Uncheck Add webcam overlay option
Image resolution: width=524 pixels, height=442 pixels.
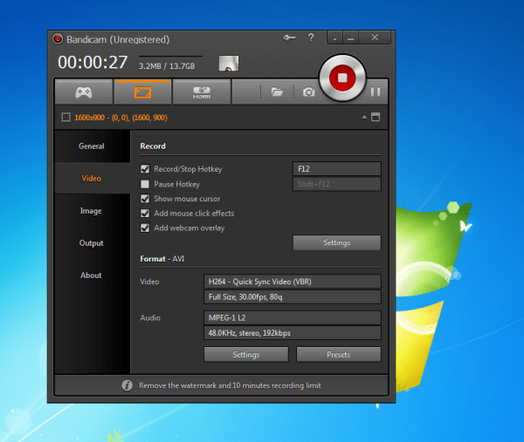pos(146,228)
